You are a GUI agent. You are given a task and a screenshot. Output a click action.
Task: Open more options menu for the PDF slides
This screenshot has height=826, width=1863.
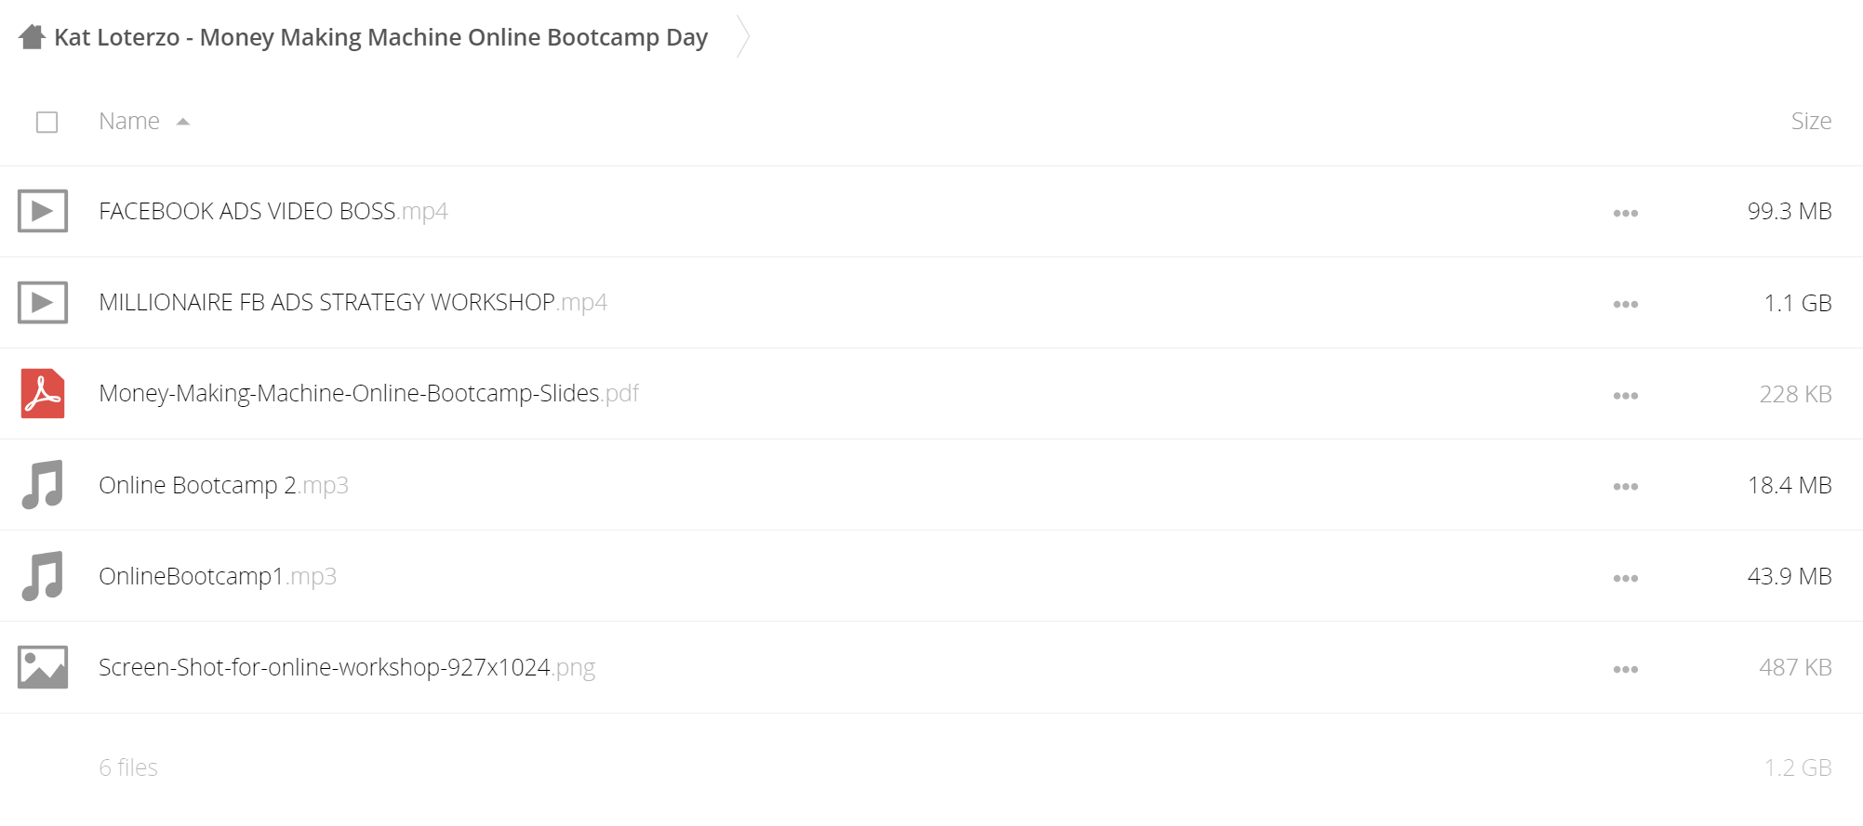(1626, 395)
